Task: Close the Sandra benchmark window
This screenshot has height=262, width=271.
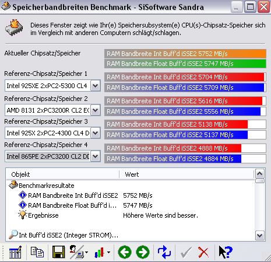Action: (x=263, y=7)
